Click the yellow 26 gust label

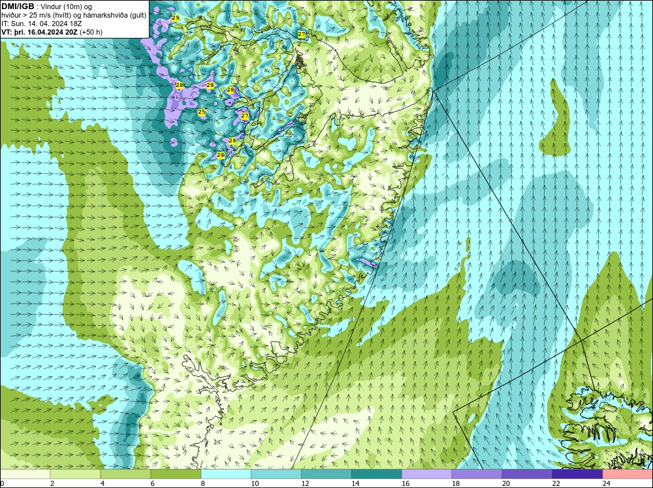tap(232, 140)
